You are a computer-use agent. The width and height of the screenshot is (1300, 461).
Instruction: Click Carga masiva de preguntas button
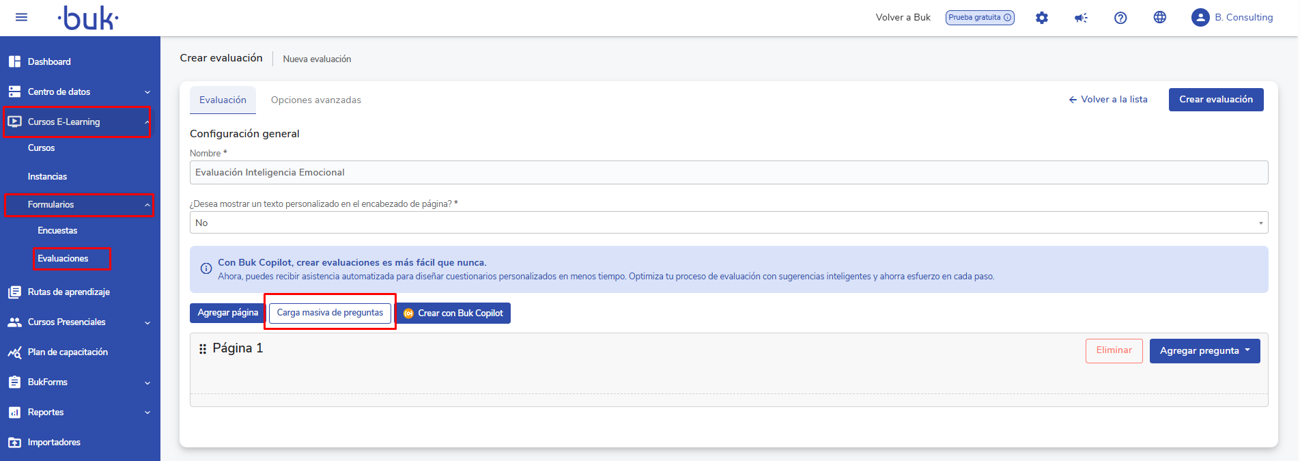(x=330, y=313)
